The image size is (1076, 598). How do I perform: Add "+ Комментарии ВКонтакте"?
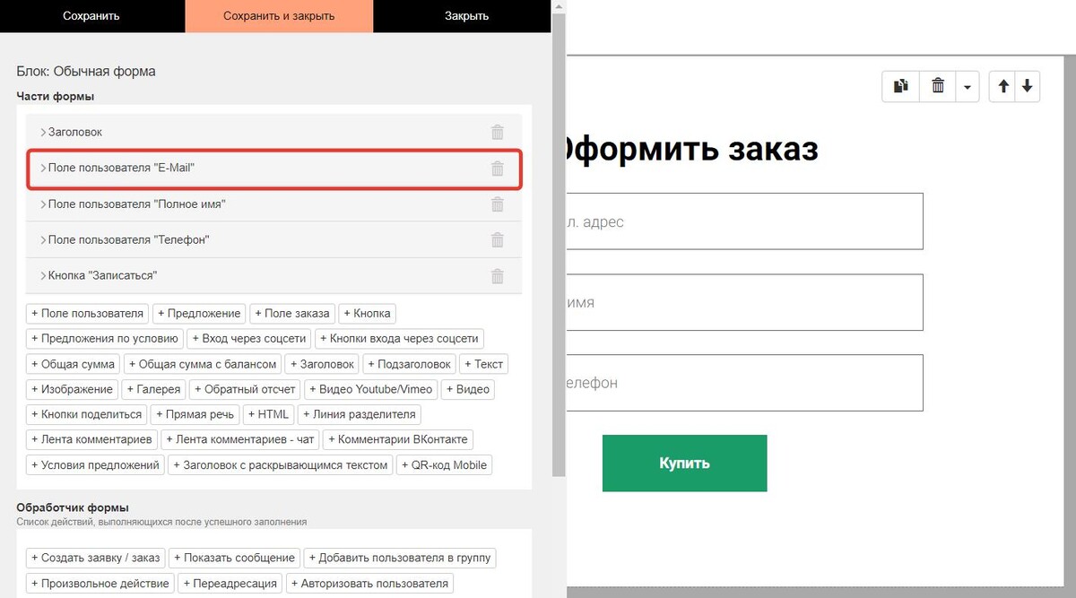(397, 439)
